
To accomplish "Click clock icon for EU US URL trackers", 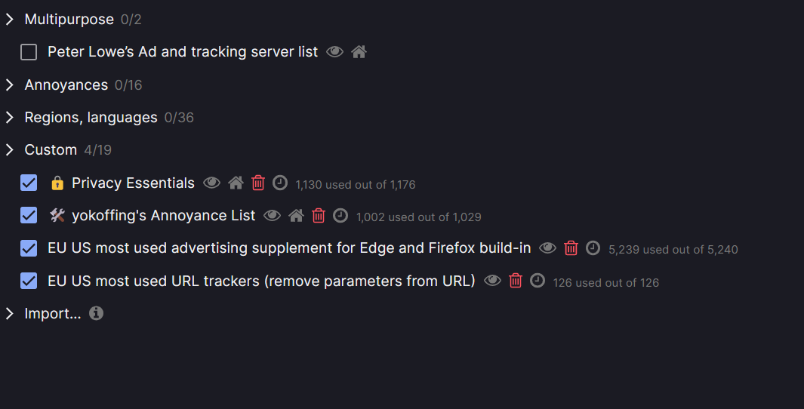I will 538,281.
